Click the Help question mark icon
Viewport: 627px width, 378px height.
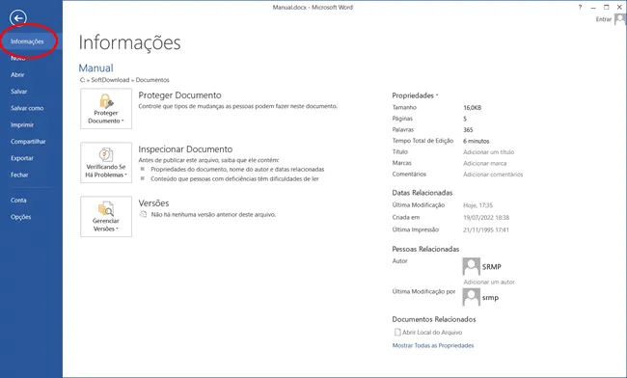click(580, 7)
